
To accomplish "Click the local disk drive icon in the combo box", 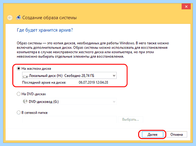I will (x=25, y=76).
